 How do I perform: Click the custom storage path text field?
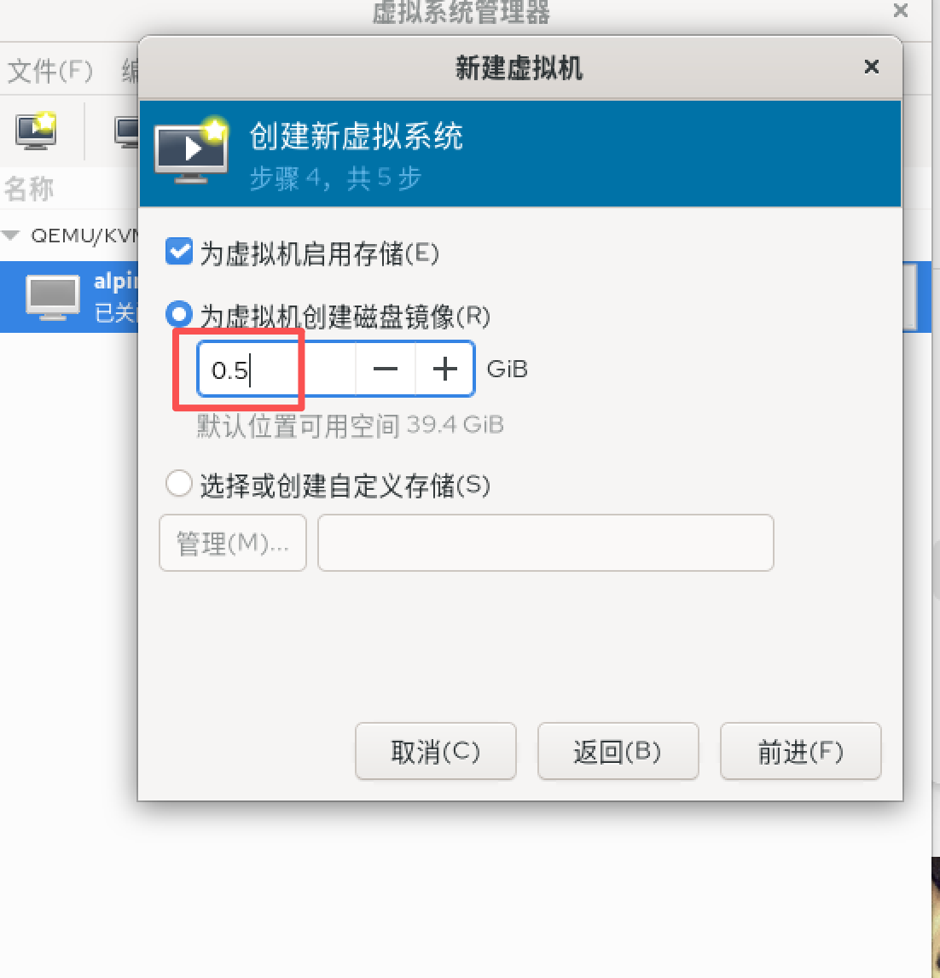pos(545,543)
